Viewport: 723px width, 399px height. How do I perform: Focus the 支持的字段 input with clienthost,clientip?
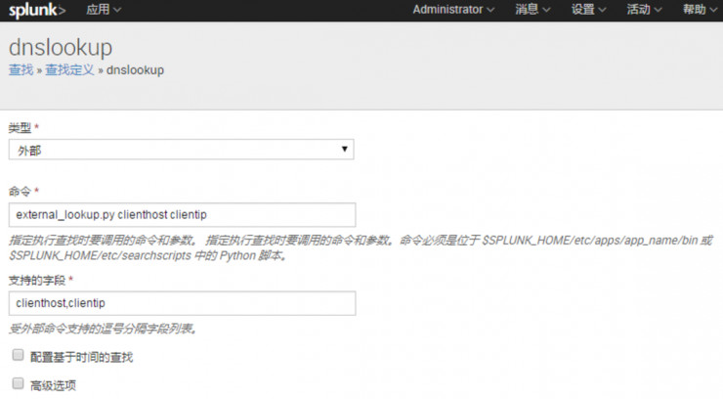coord(182,304)
